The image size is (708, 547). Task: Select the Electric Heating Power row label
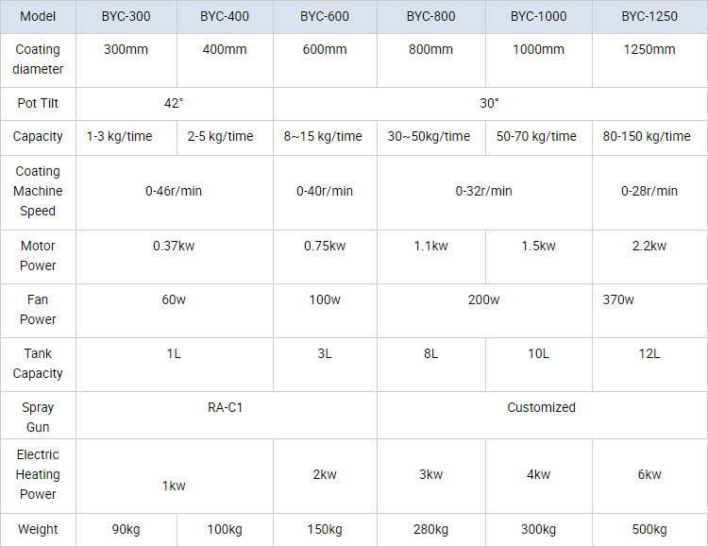[38, 474]
